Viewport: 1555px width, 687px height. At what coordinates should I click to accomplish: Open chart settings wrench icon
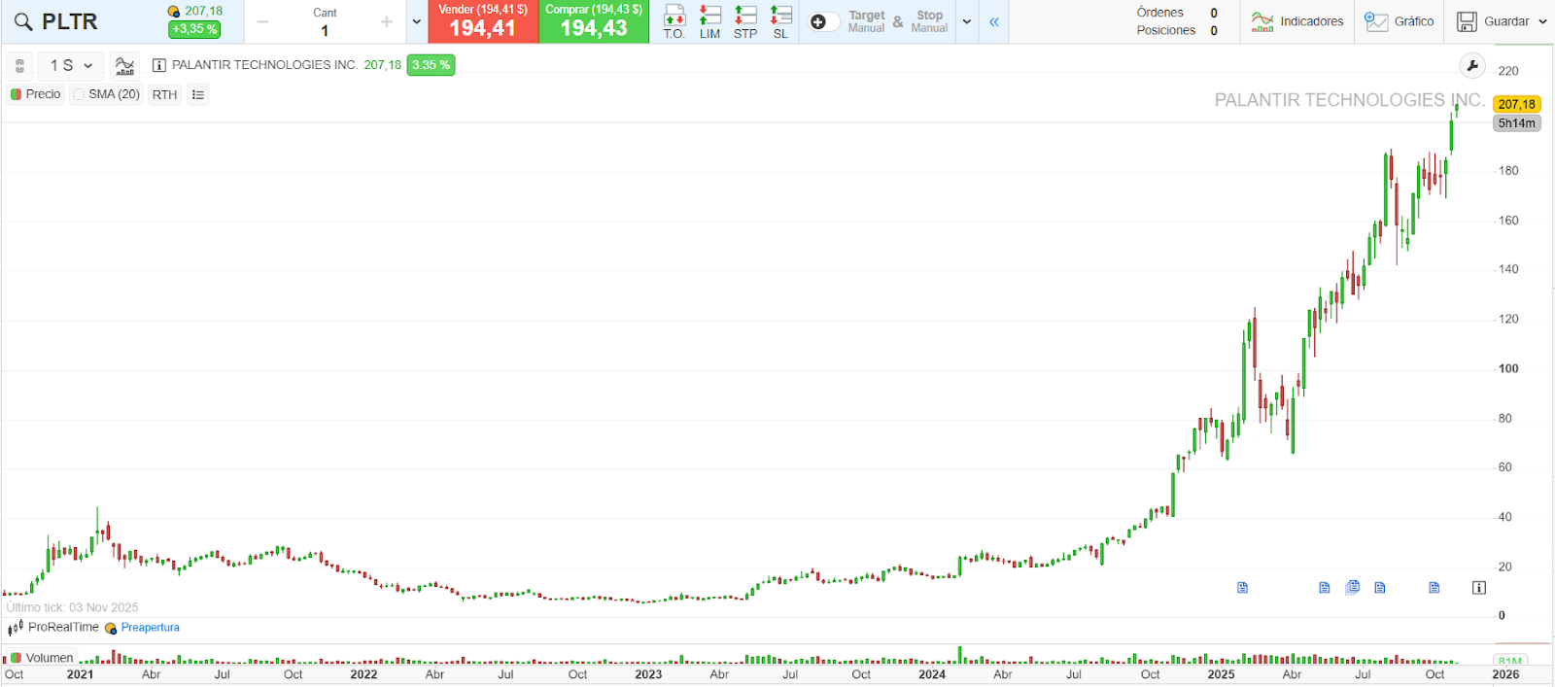point(1472,66)
